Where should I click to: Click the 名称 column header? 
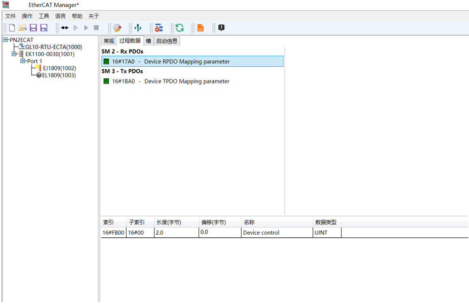[x=249, y=222]
